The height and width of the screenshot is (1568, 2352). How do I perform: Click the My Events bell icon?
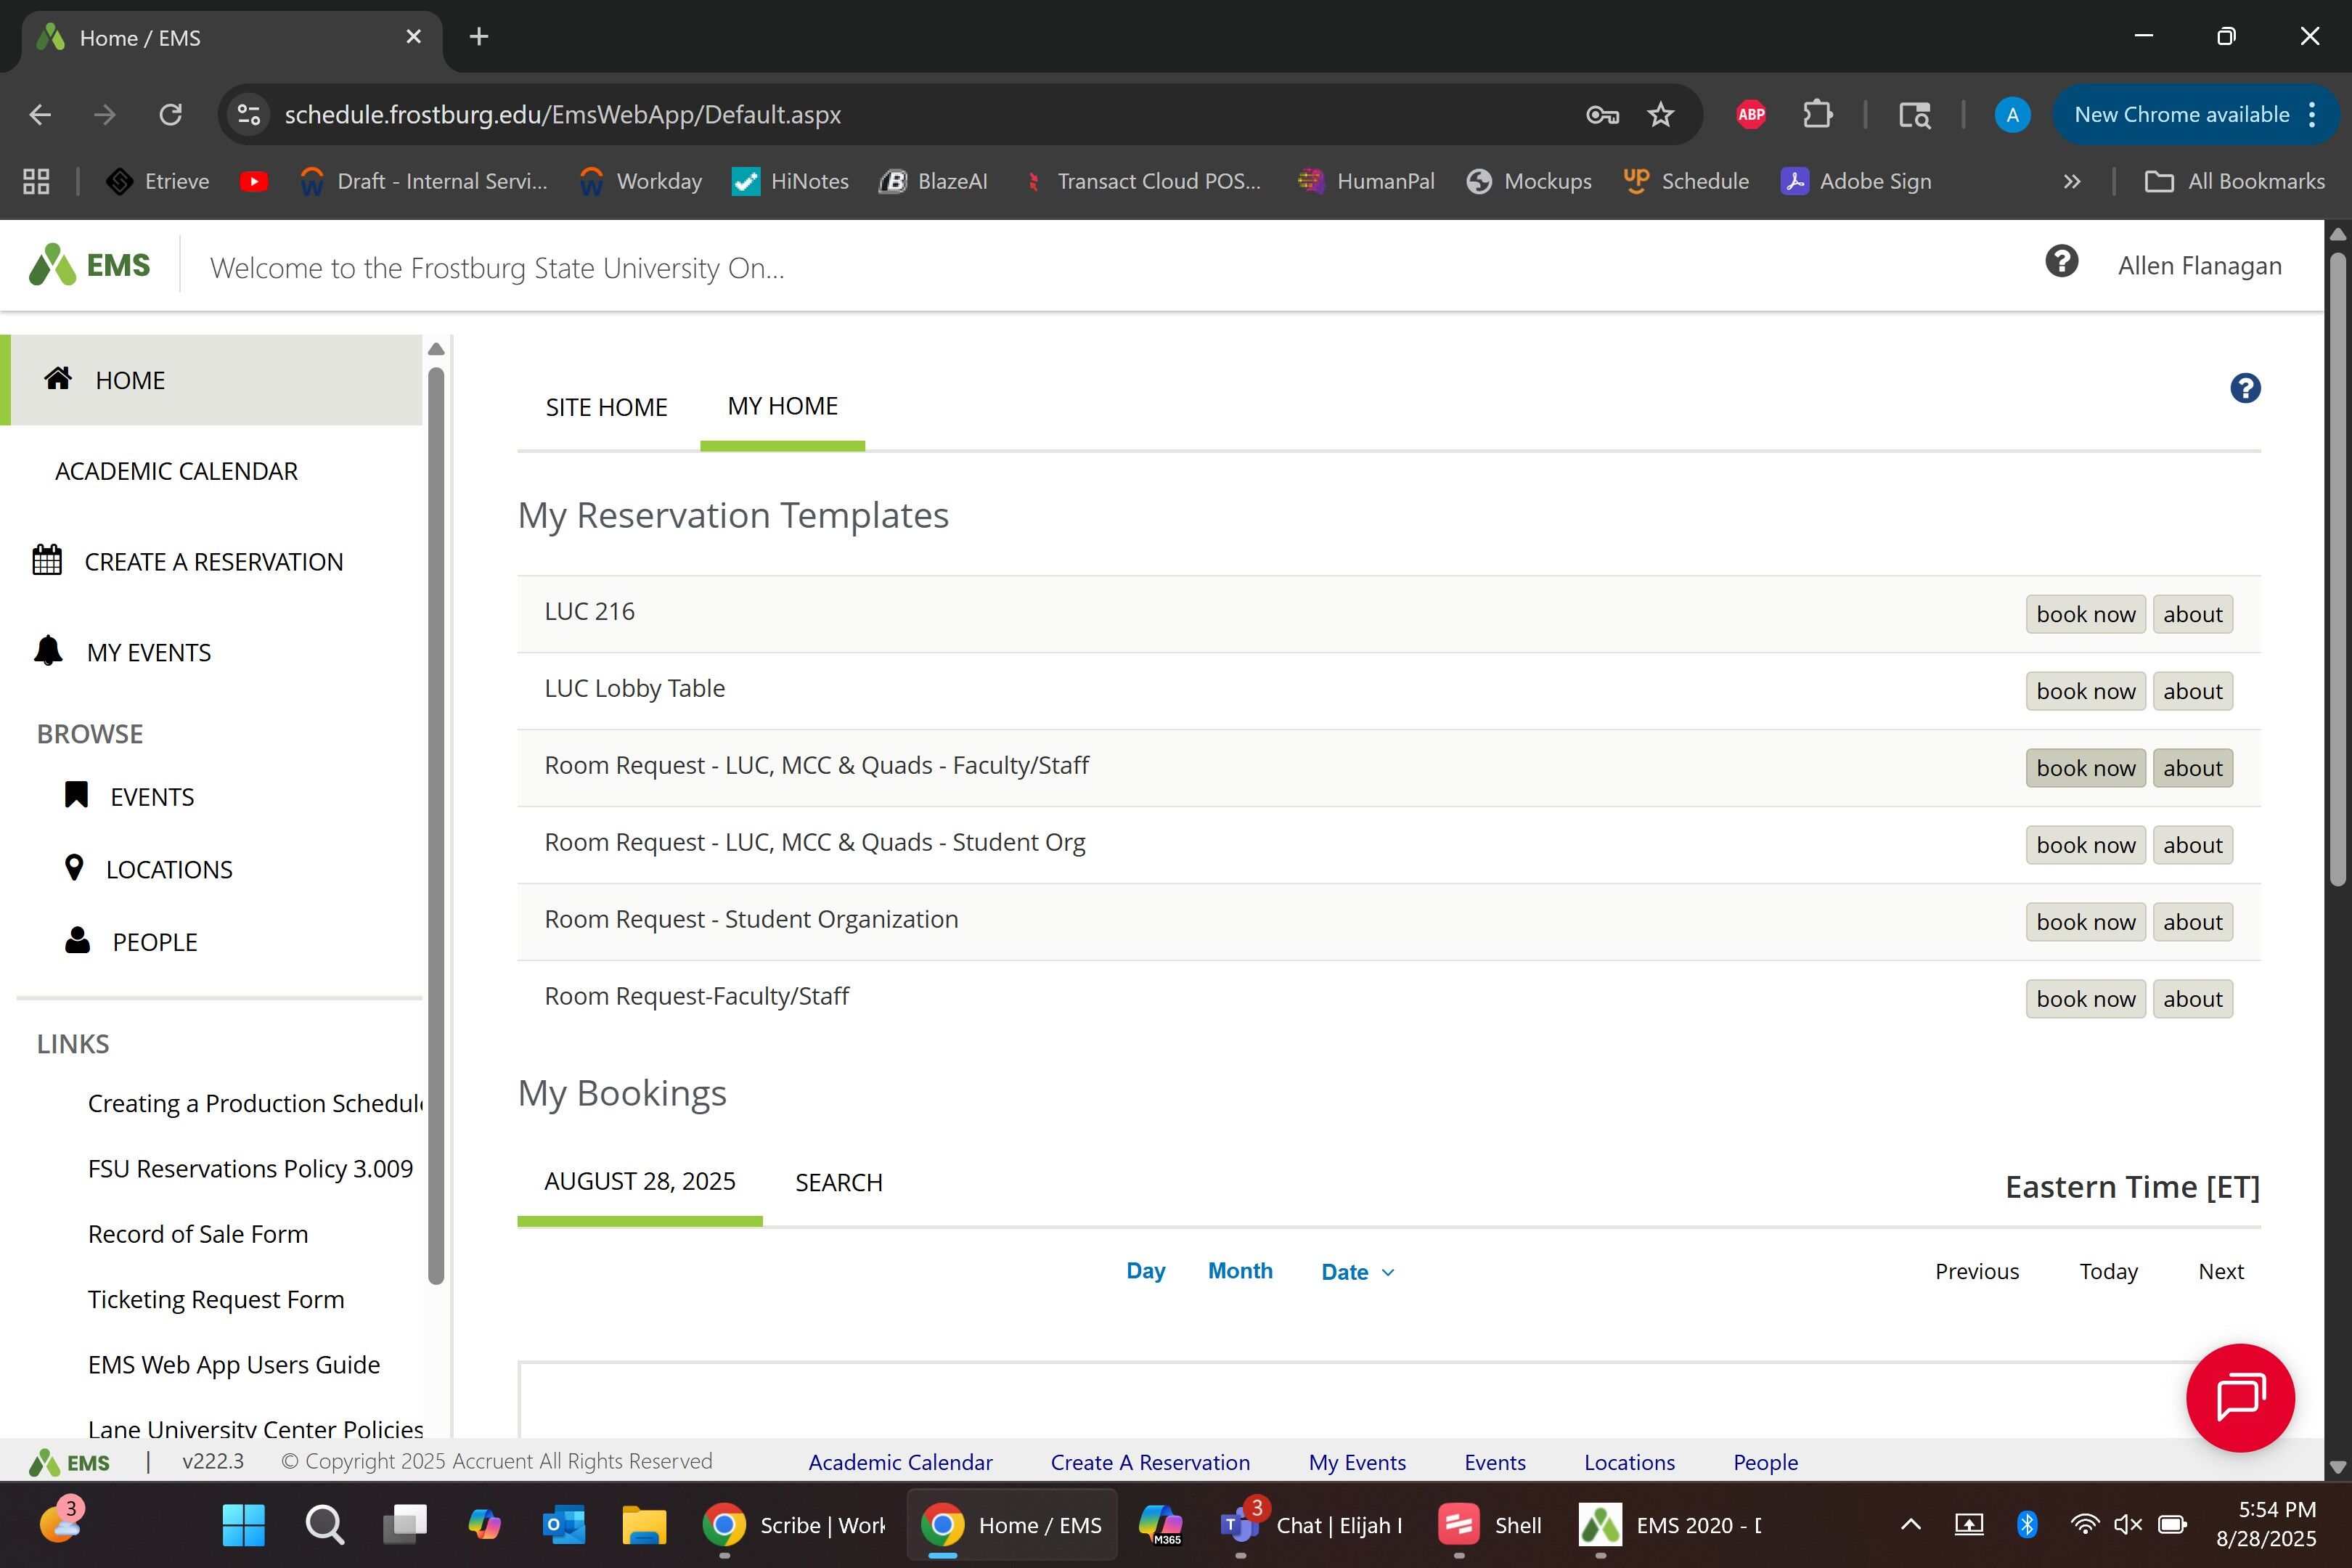point(48,651)
